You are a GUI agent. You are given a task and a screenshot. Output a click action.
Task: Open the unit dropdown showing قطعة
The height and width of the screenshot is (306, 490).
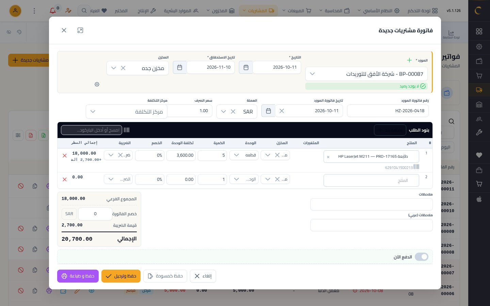[x=244, y=155]
